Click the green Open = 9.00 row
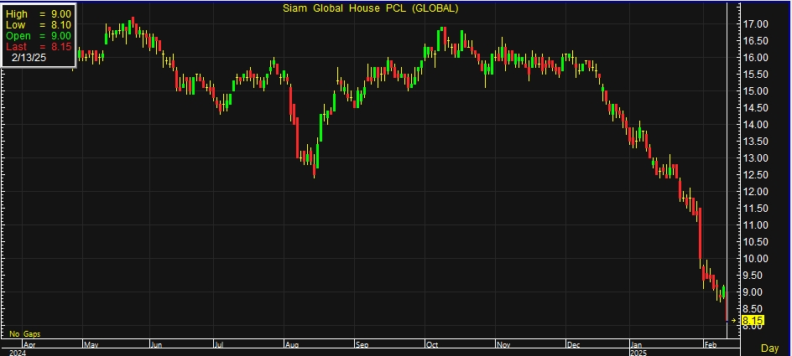This screenshot has width=792, height=356. [x=38, y=36]
